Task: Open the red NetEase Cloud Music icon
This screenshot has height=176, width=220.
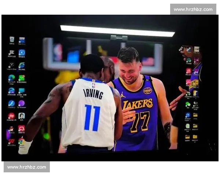Action: click(188, 71)
